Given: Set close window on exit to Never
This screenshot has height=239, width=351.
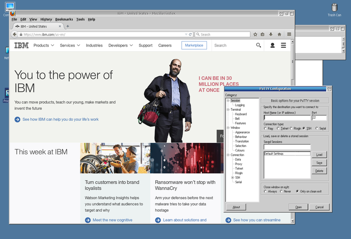Looking at the screenshot, I should (281, 191).
